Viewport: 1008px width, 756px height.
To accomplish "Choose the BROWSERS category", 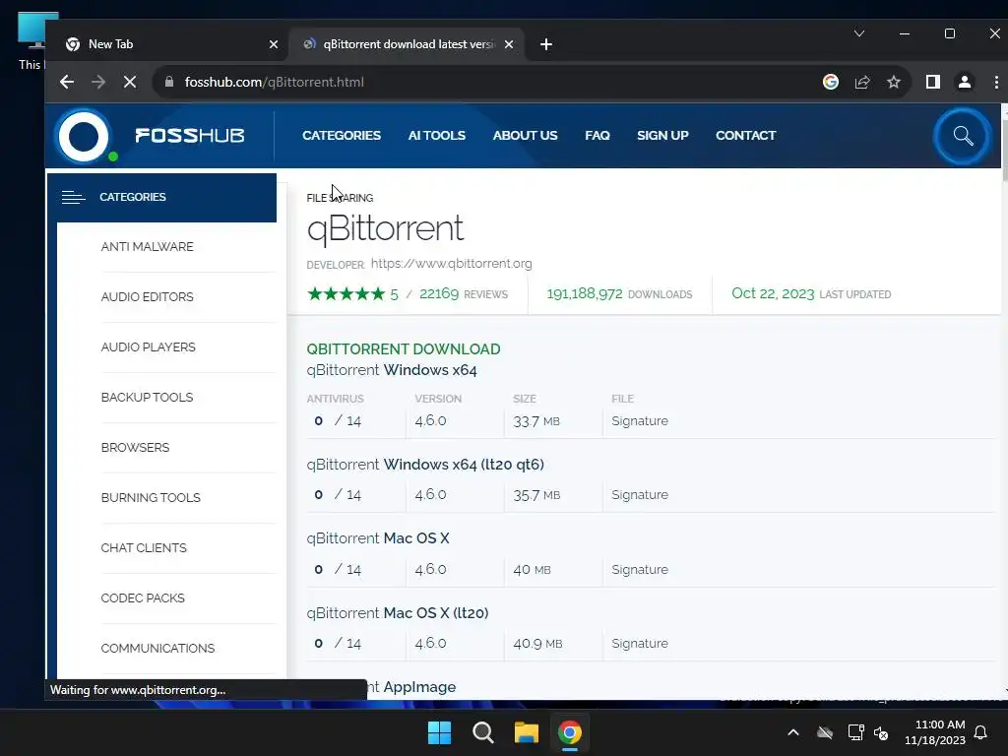I will click(x=135, y=448).
